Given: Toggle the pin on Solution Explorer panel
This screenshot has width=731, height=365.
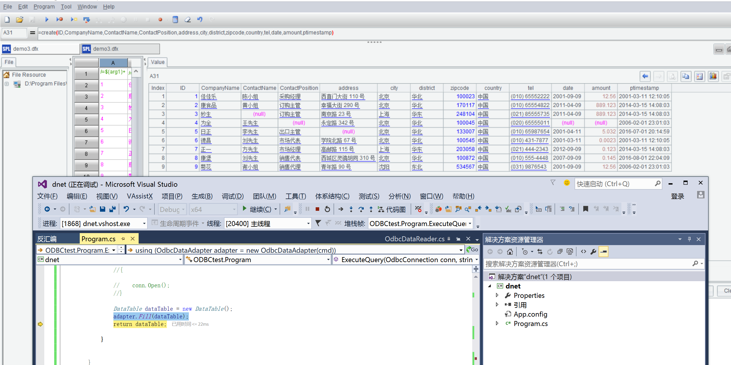Looking at the screenshot, I should click(689, 239).
